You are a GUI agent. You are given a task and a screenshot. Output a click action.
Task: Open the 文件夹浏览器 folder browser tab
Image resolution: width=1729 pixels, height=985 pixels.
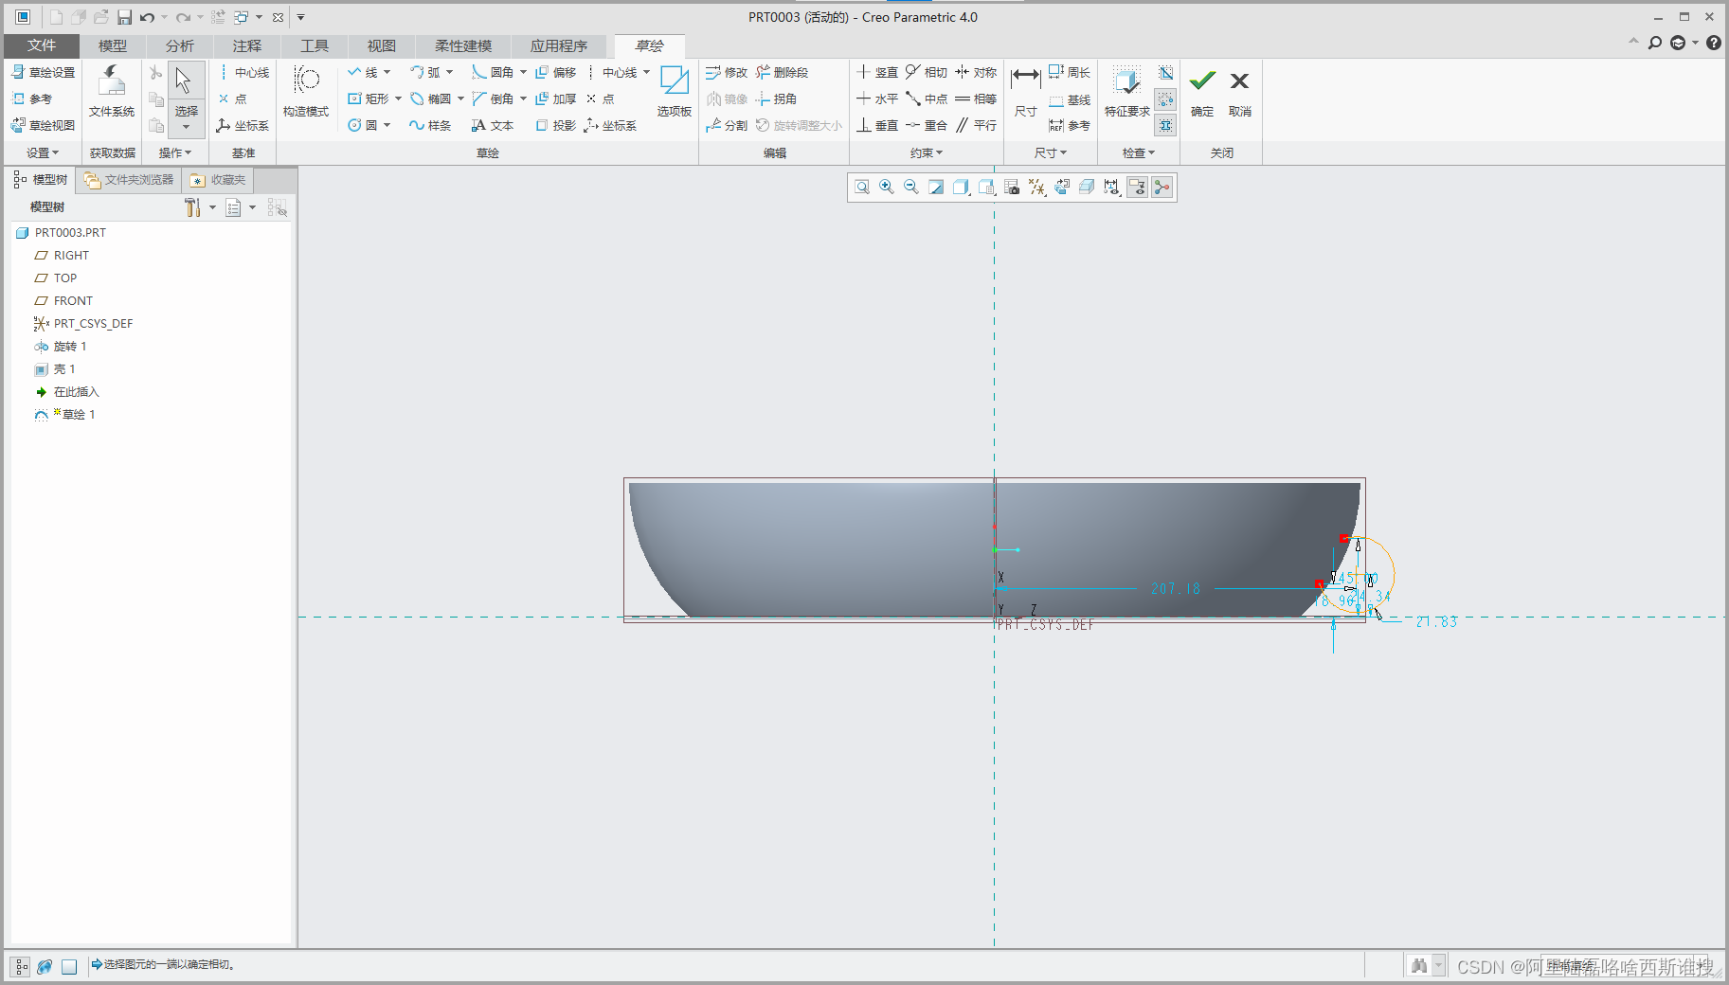129,179
